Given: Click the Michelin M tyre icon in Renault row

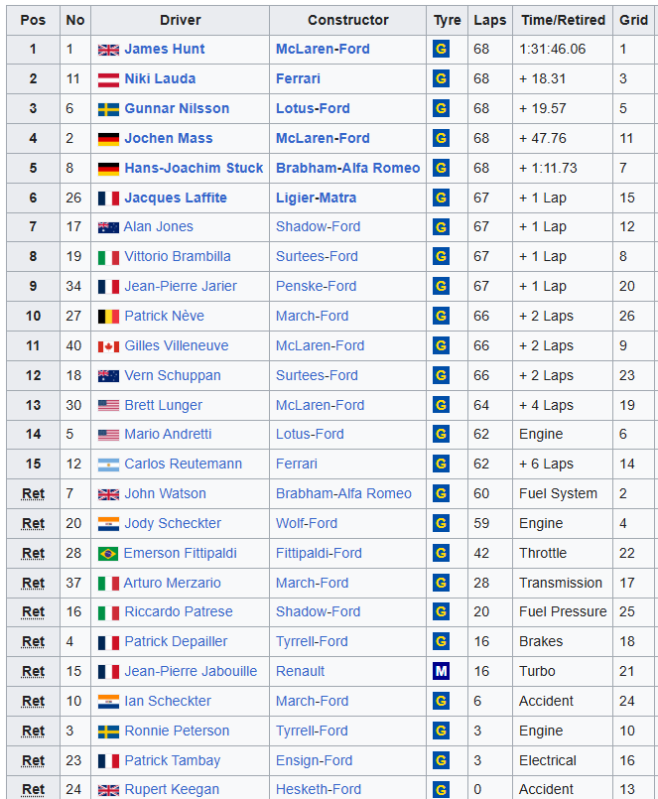Looking at the screenshot, I should 441,671.
